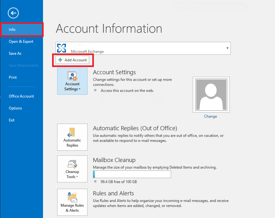Click the Mailbox Cleanup heading

tap(114, 160)
